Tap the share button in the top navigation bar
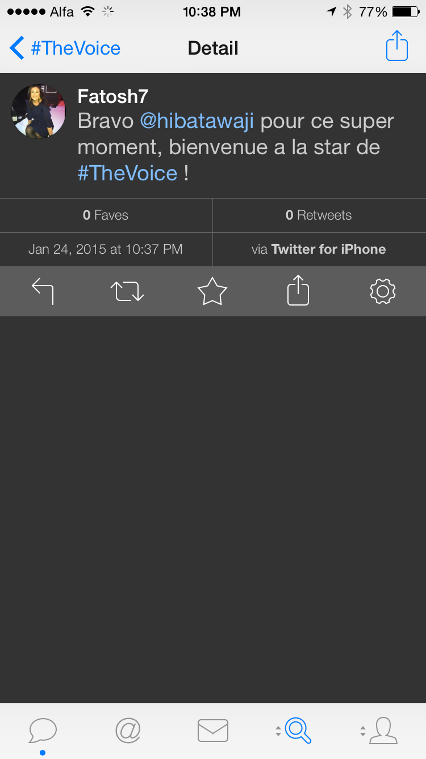Screen dimensions: 426x759 397,47
